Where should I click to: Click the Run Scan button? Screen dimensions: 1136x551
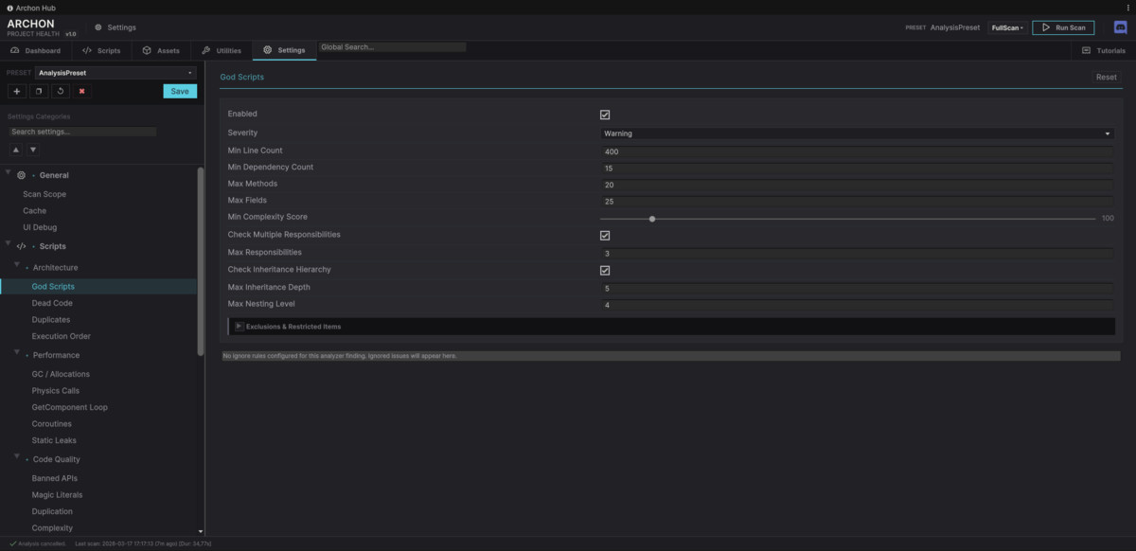1063,27
